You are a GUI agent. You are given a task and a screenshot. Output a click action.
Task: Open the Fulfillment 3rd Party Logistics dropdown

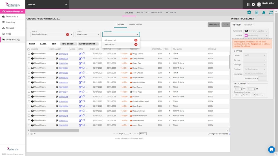click(x=255, y=31)
